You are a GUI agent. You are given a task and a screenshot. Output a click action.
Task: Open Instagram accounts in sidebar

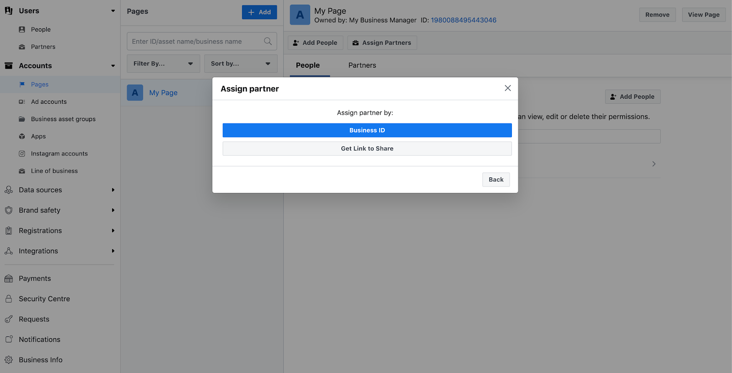tap(60, 154)
